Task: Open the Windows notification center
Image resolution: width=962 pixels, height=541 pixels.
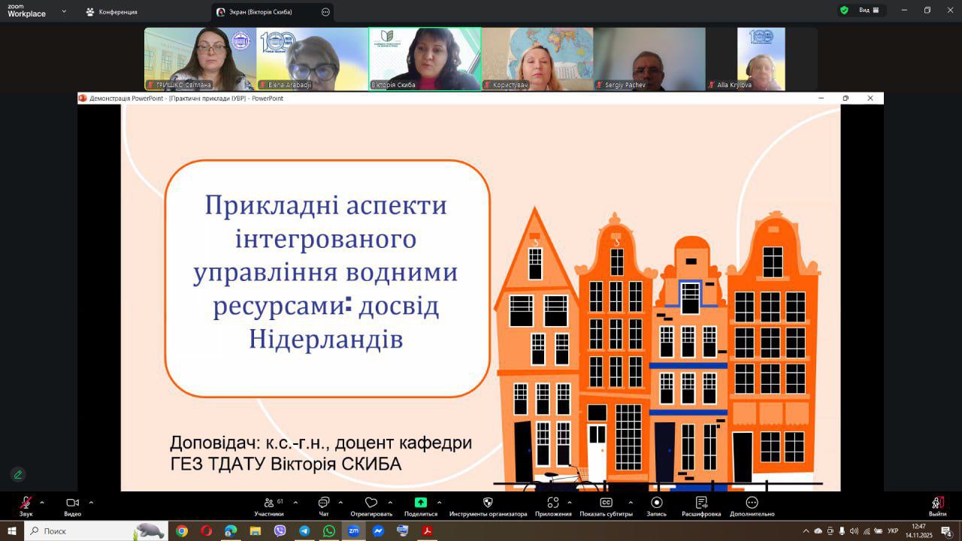Action: click(947, 530)
